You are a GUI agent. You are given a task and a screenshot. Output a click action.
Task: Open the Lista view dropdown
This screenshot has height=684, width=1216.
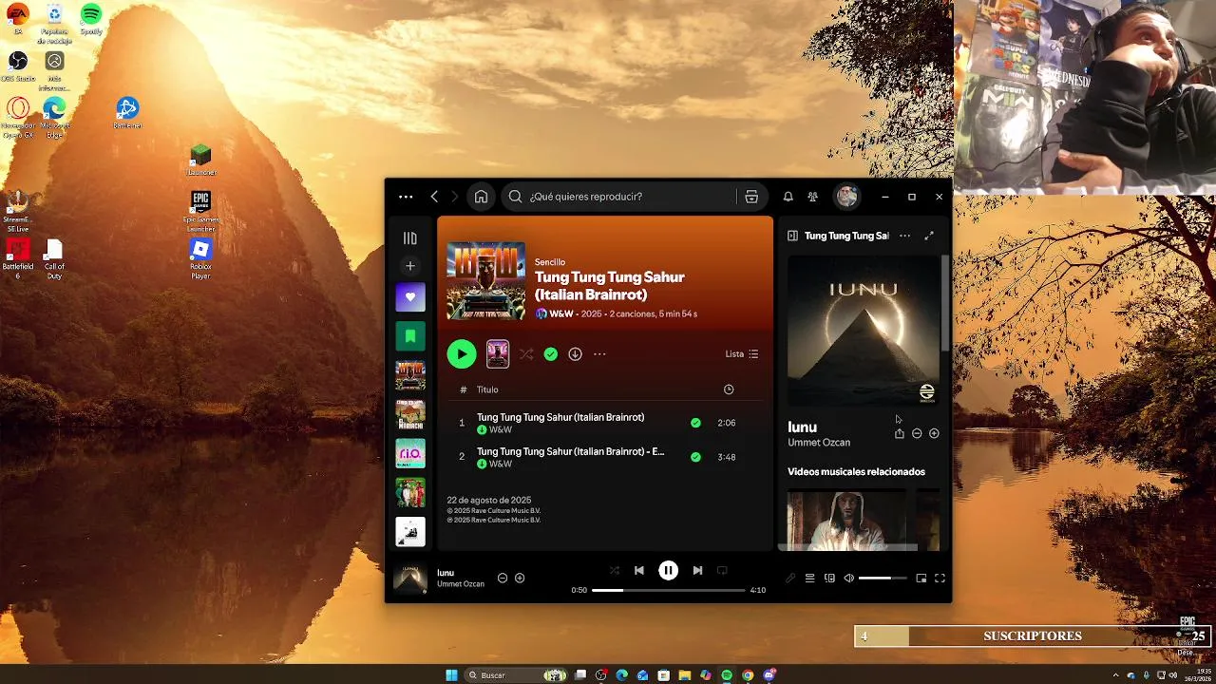[742, 354]
